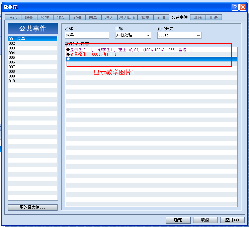Switch to the 防具 tab
This screenshot has width=249, height=227.
point(93,17)
